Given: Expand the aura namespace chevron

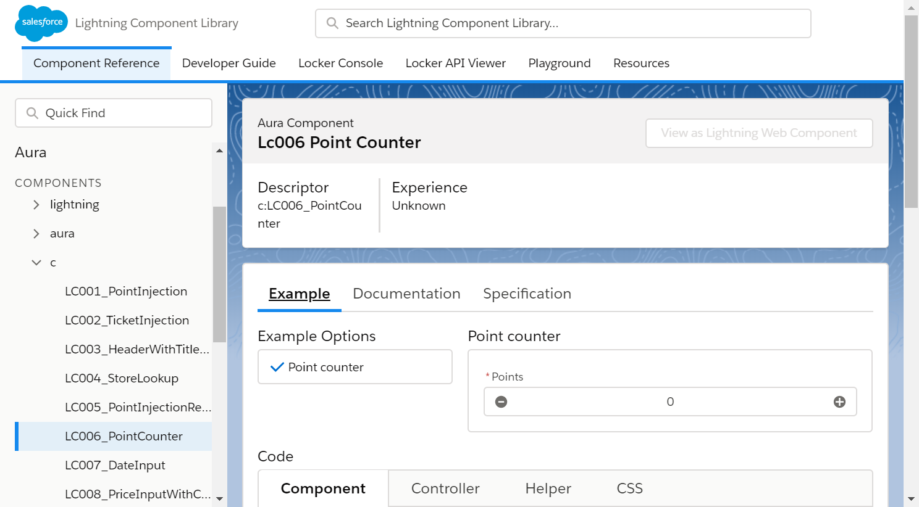Looking at the screenshot, I should [36, 234].
